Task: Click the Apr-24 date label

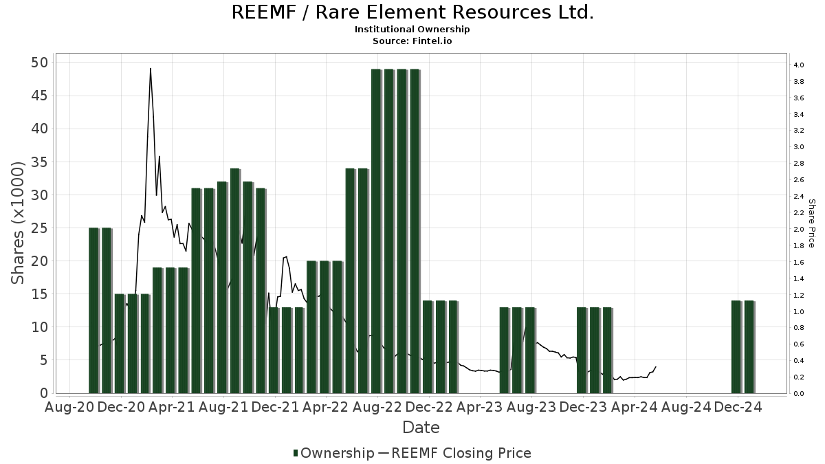Action: click(x=634, y=407)
